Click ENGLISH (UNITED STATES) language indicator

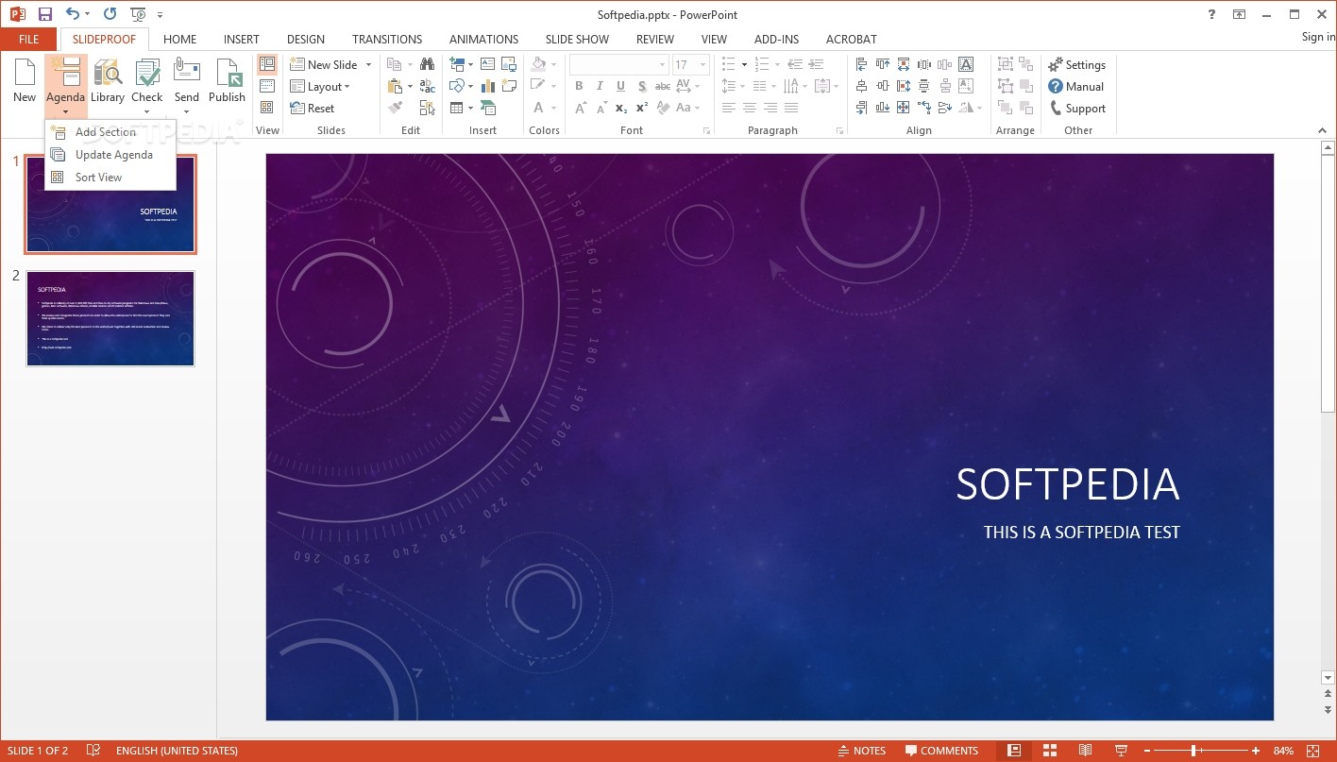[177, 751]
